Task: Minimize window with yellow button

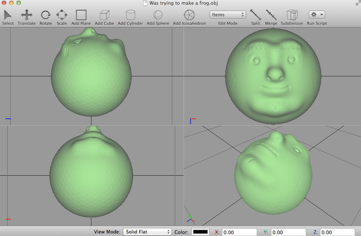Action: click(x=11, y=3)
